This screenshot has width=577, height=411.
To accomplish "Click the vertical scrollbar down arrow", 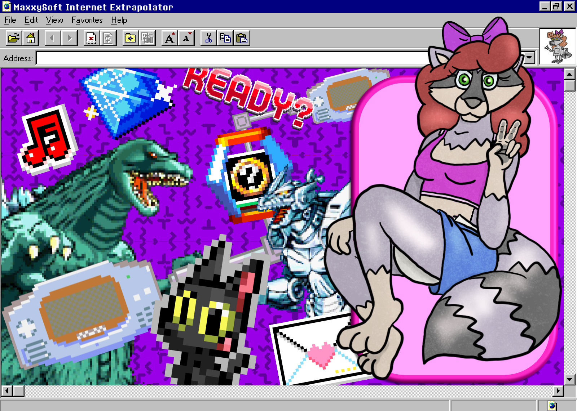I will tap(569, 379).
